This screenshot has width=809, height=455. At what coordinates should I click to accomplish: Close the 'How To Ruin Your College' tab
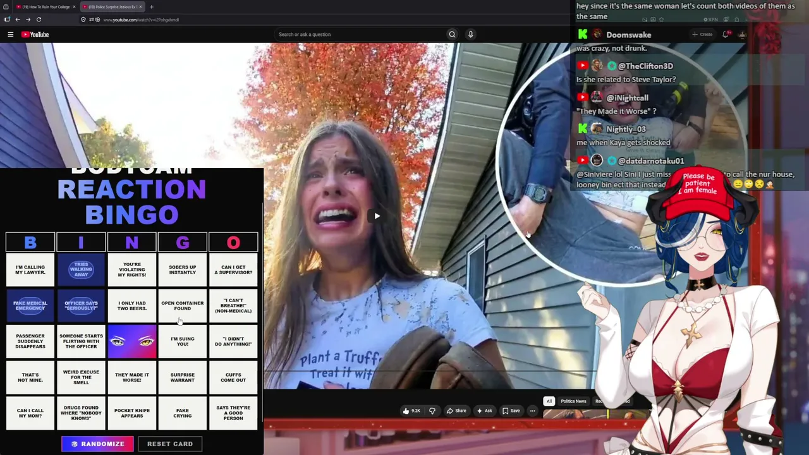coord(74,7)
